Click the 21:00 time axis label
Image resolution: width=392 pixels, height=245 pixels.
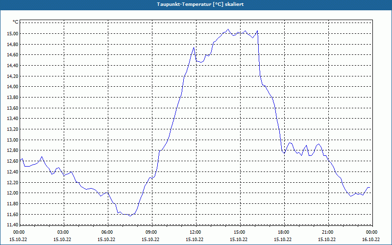[328, 232]
